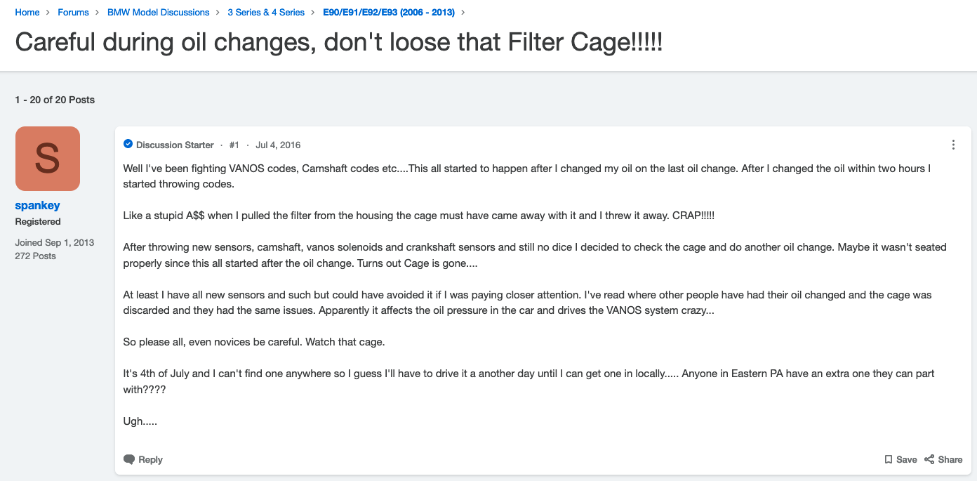Open spankey's orange S avatar
This screenshot has height=481, width=977.
tap(47, 159)
